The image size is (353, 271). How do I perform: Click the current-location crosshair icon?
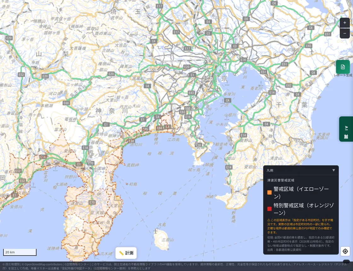(345, 251)
